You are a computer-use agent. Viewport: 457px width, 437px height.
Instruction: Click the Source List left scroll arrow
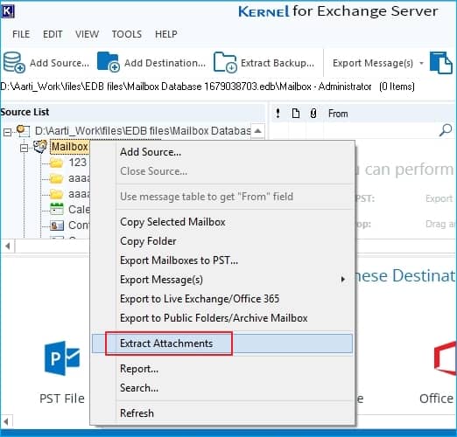tap(8, 246)
